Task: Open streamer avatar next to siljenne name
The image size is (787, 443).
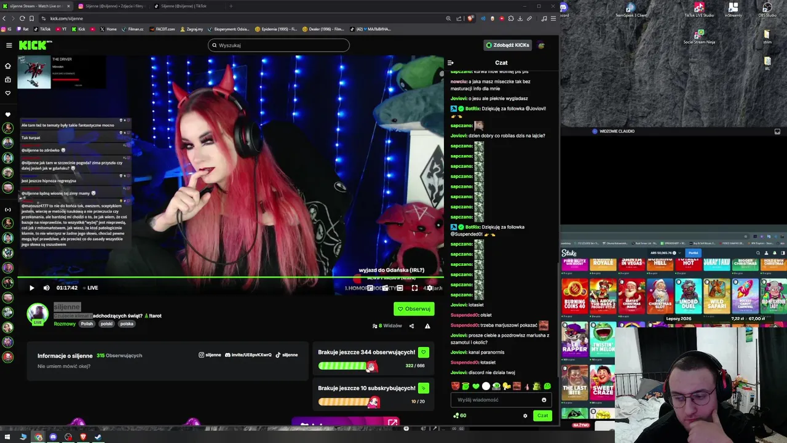Action: [x=38, y=314]
